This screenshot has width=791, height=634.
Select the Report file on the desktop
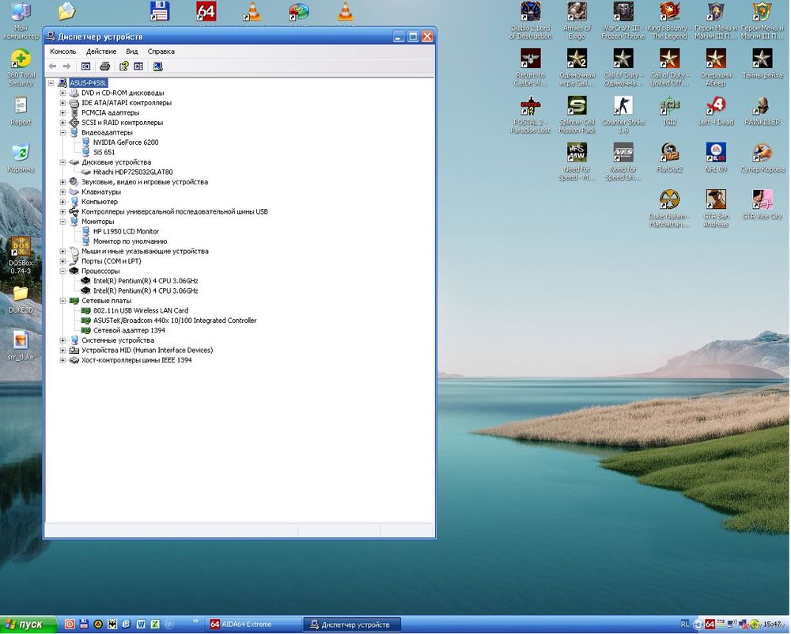click(x=21, y=111)
